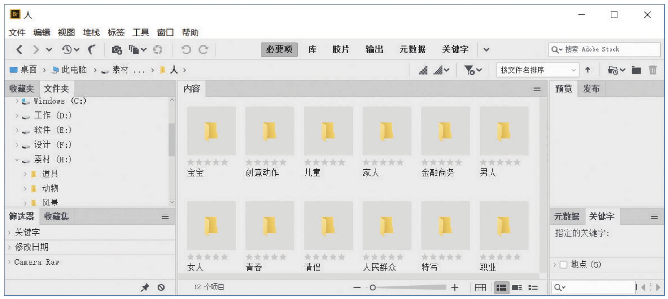Viewport: 668px width, 299px height.
Task: Go back using the back arrow
Action: click(19, 49)
